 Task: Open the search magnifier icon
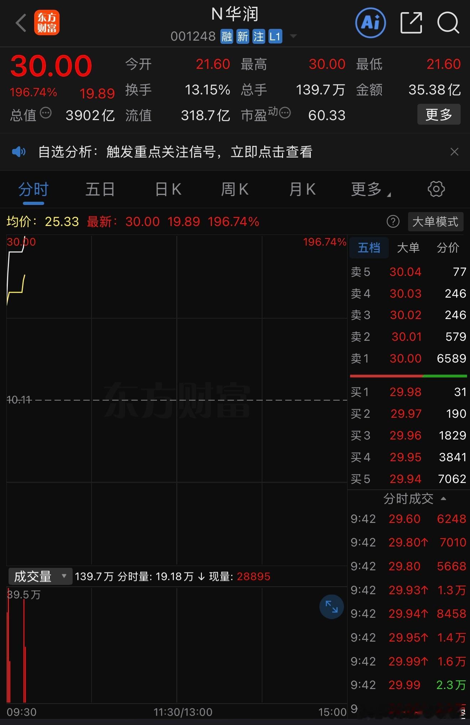click(448, 23)
